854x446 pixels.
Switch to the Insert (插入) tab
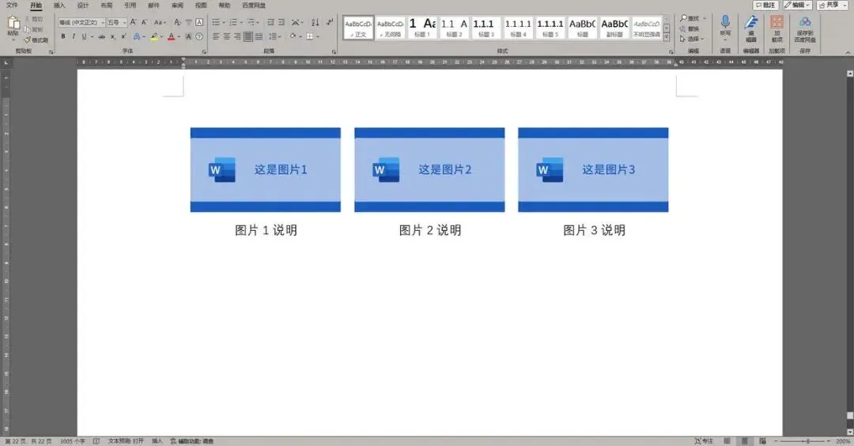point(59,5)
